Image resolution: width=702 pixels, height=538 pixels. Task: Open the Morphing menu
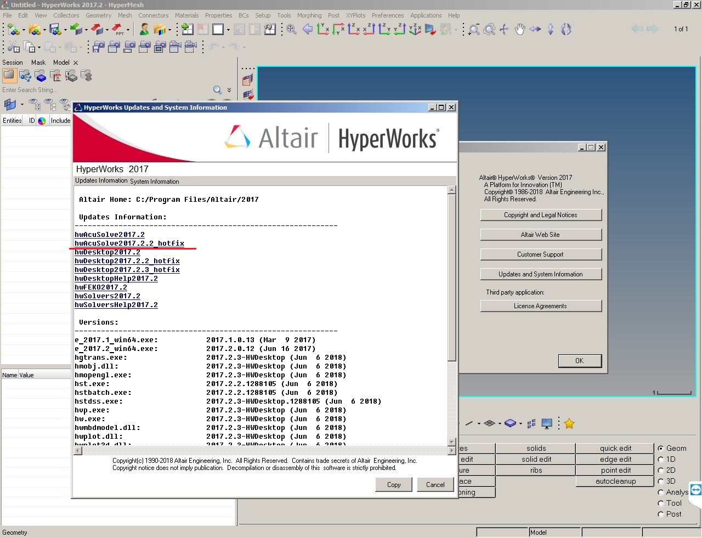click(x=309, y=15)
